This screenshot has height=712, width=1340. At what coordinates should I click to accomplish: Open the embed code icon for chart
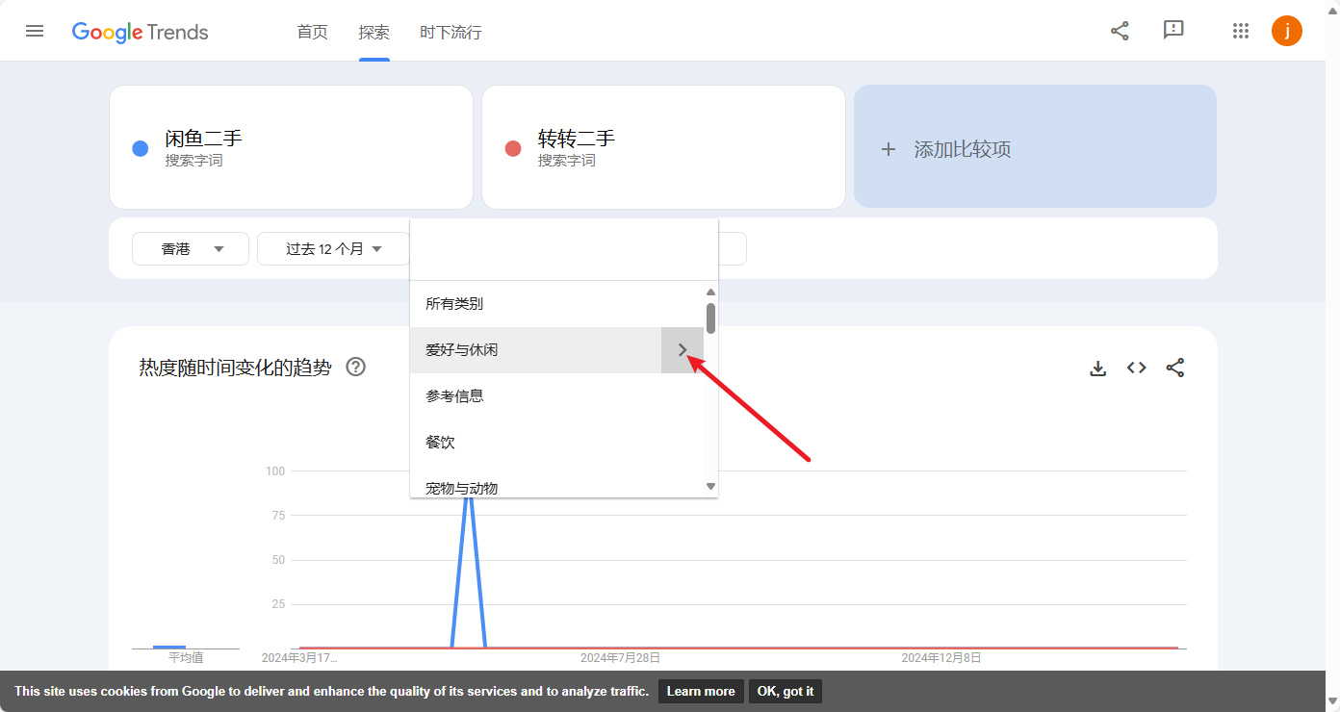[1137, 368]
